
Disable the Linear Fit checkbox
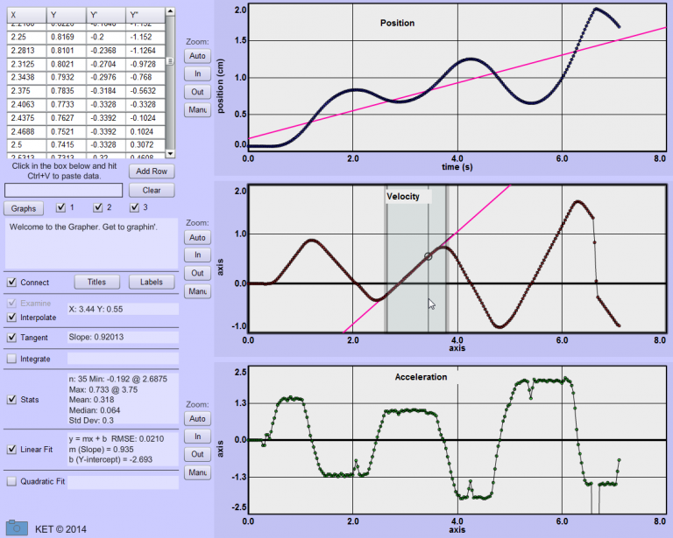(11, 450)
